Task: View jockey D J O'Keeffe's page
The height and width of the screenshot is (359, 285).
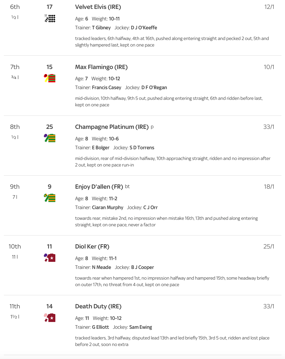Action: pyautogui.click(x=144, y=28)
